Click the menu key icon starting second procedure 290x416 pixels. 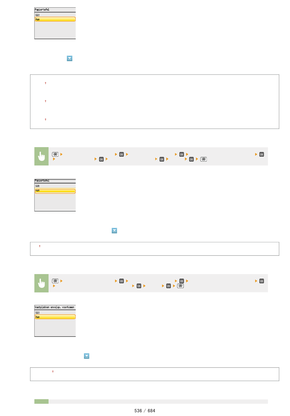pyautogui.click(x=55, y=281)
